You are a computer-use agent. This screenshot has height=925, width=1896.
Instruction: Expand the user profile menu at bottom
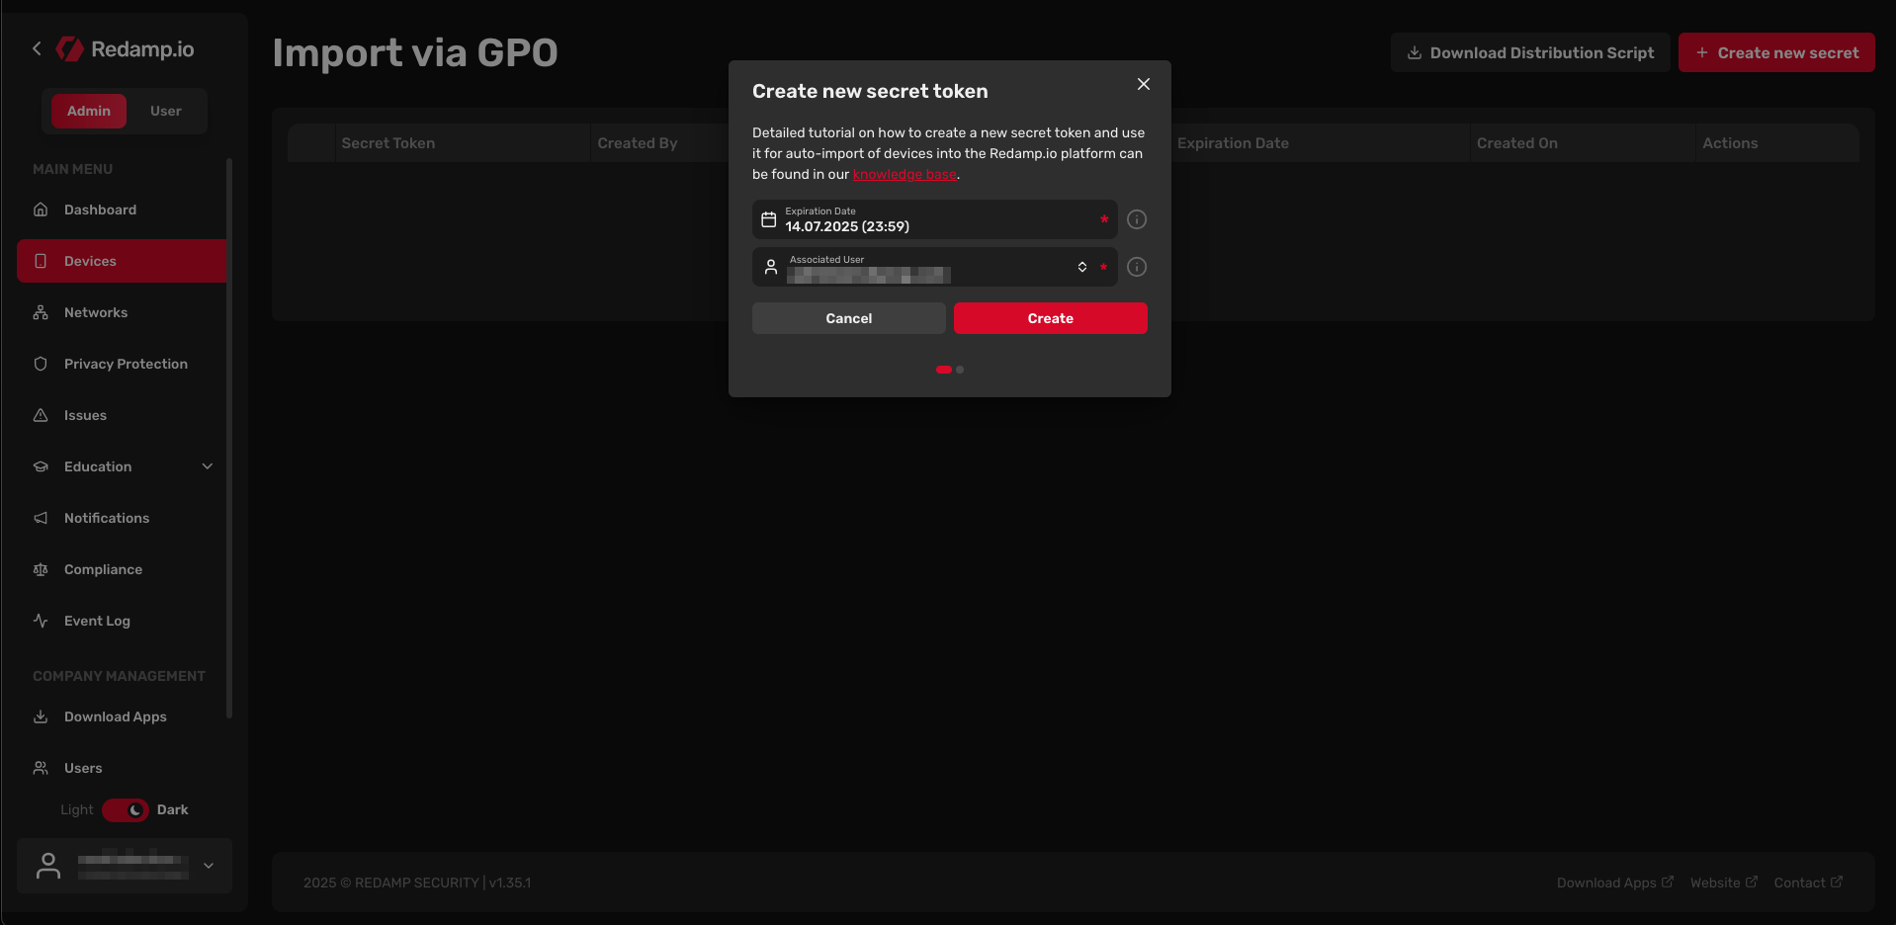[x=209, y=866]
